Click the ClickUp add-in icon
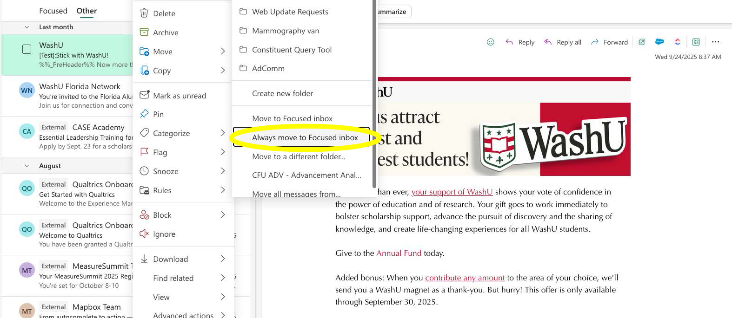 coord(678,42)
